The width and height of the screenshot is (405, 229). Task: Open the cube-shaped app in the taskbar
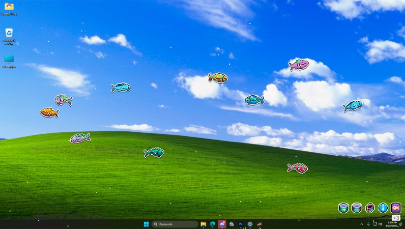tap(231, 224)
